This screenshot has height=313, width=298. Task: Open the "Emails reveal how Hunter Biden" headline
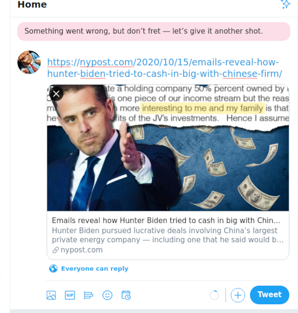(166, 221)
